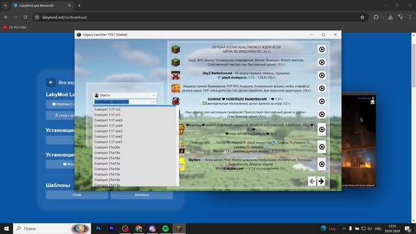Show hidden system tray icons
This screenshot has height=234, width=416.
344,228
